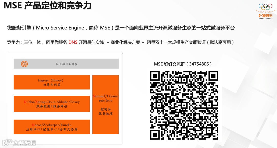The width and height of the screenshot is (277, 148).
Task: Click "阿里双十一大规模生产实践验证" text
Action: (176, 42)
